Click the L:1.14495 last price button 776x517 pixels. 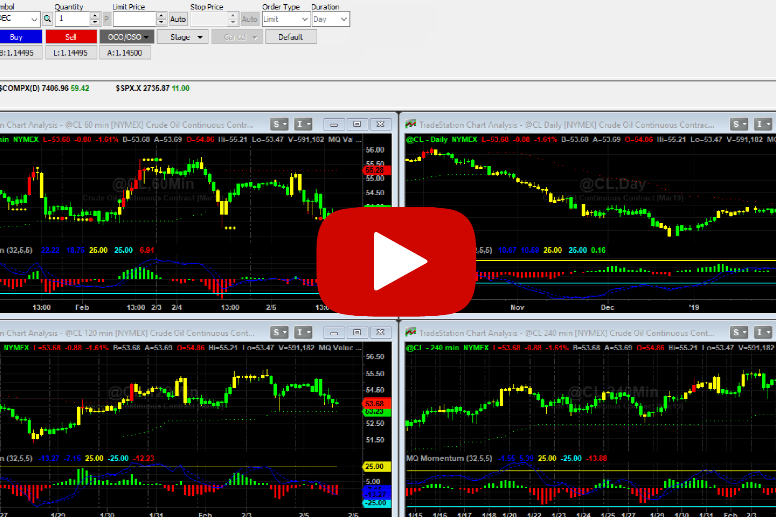coord(71,53)
